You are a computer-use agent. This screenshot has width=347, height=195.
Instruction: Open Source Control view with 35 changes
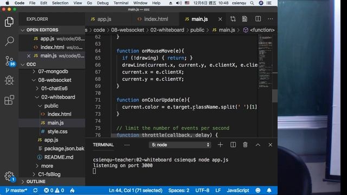click(x=10, y=61)
